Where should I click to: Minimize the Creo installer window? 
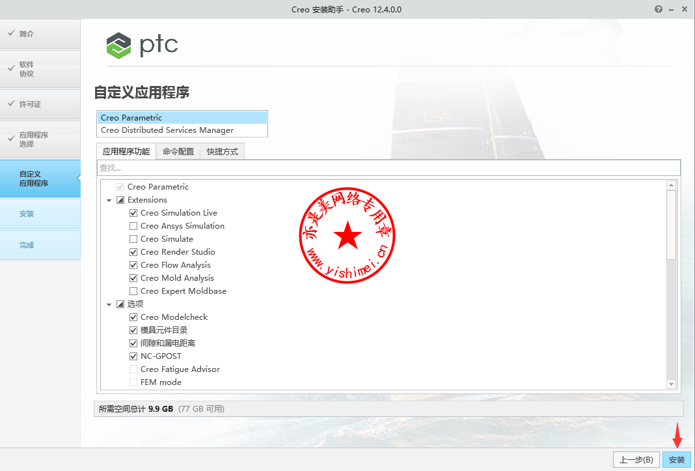point(672,10)
